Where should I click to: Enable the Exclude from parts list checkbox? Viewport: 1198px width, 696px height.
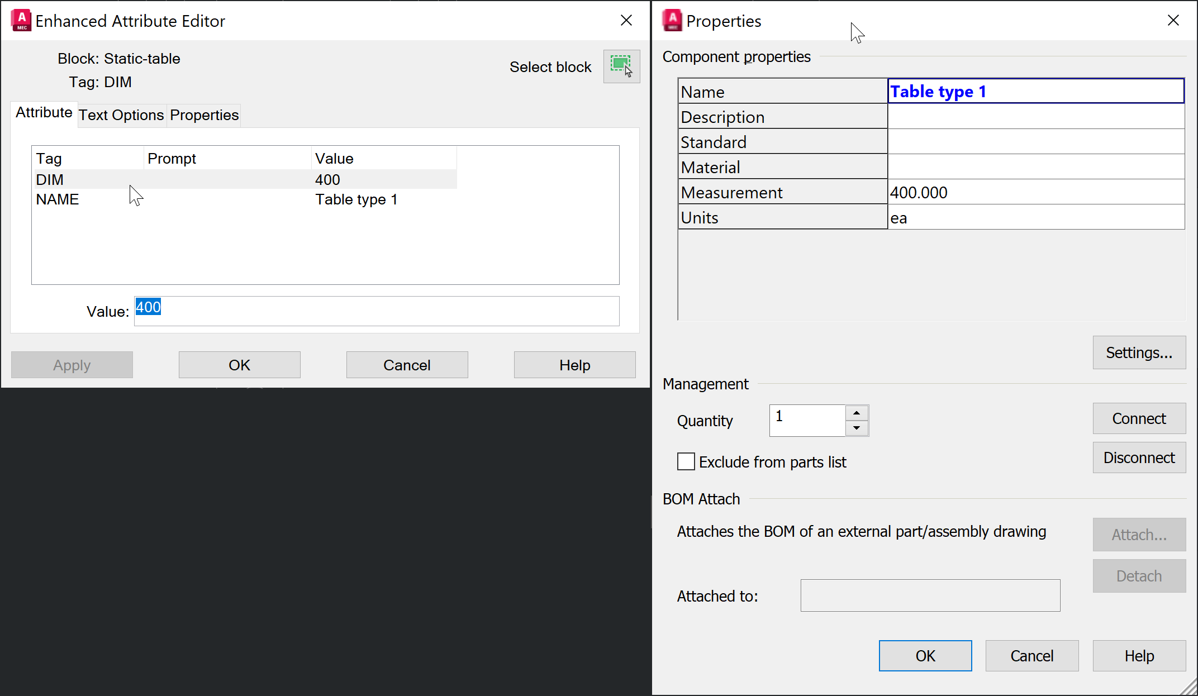[686, 461]
